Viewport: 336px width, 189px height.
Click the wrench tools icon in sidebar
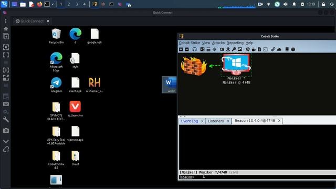pos(6,120)
